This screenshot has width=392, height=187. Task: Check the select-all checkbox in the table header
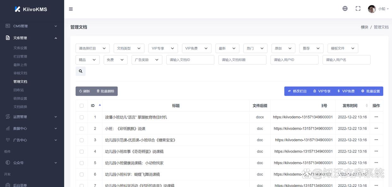81,106
